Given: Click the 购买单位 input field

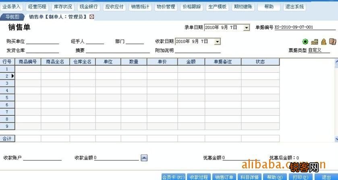Looking at the screenshot, I should click(x=43, y=42).
